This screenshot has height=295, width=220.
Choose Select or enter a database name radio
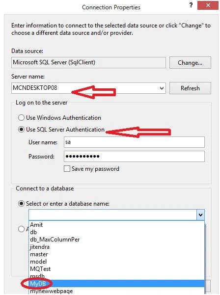pos(21,204)
